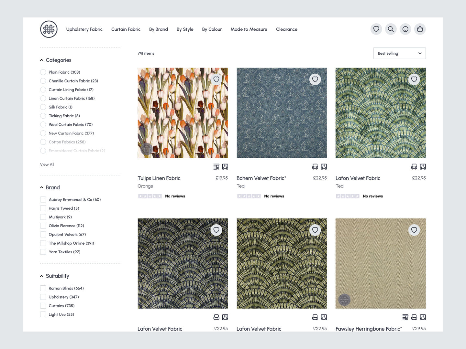Open the shopping bag icon
This screenshot has height=349, width=466.
[x=420, y=29]
